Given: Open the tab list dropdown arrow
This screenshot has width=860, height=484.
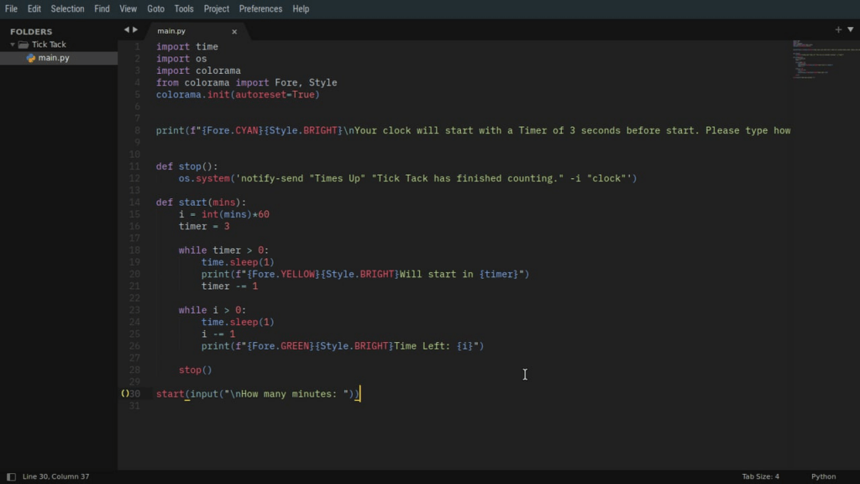Looking at the screenshot, I should tap(850, 29).
